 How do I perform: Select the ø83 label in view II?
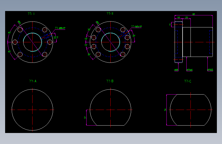[98, 23]
